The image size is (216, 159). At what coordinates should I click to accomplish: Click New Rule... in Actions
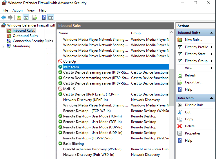pos(193,40)
